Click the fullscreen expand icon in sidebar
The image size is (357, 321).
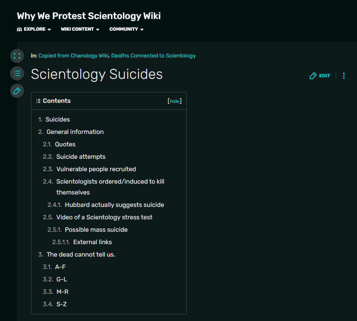(17, 56)
